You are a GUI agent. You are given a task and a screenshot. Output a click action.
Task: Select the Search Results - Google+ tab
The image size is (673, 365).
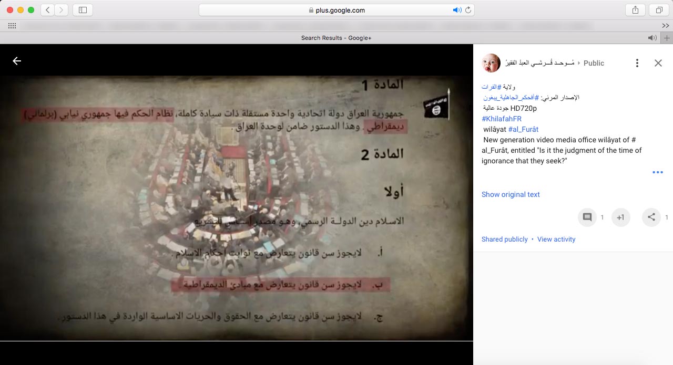tap(336, 38)
